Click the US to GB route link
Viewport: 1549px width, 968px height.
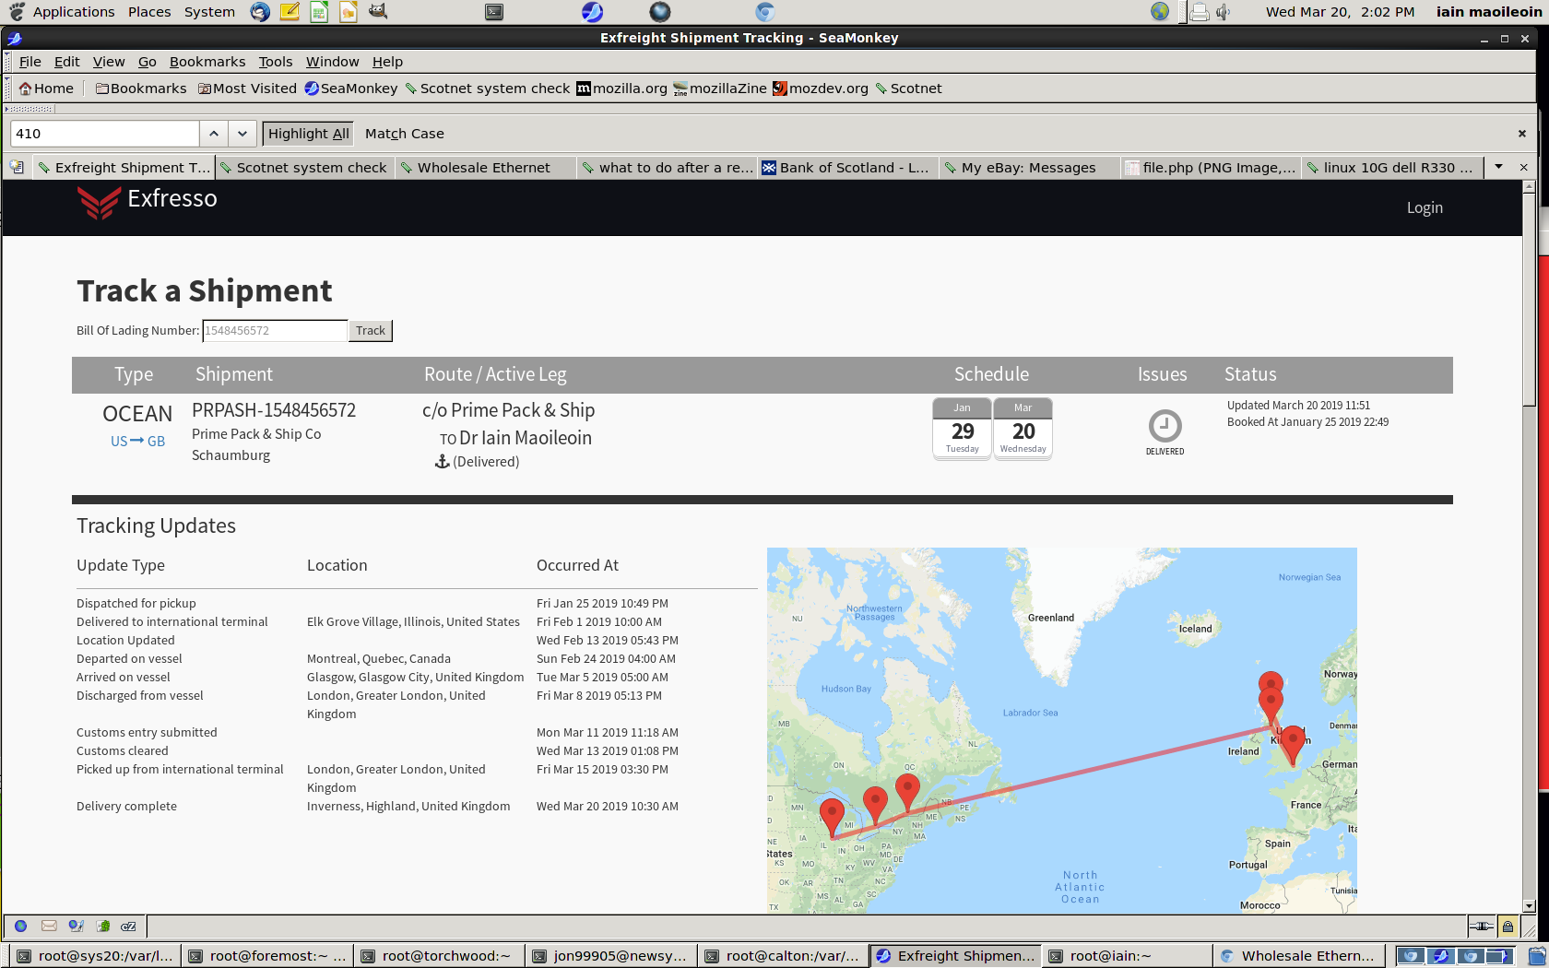[137, 442]
